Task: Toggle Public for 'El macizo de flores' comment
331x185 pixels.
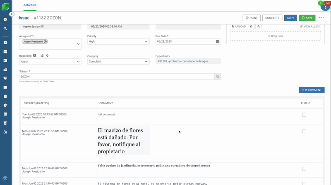Action: [x=304, y=131]
